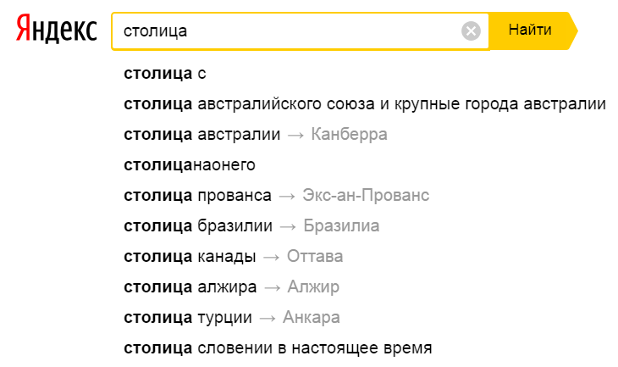Choose столица бразилии suggestion
618x367 pixels.
click(198, 225)
